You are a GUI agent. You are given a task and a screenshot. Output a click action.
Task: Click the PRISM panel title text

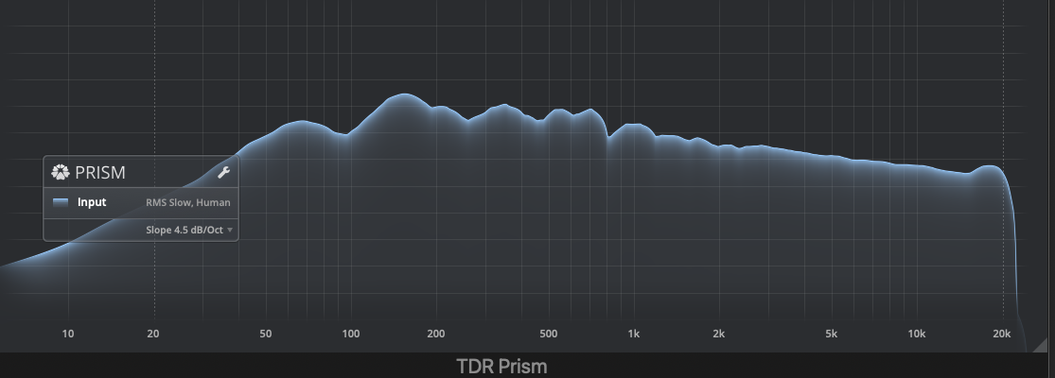point(100,173)
